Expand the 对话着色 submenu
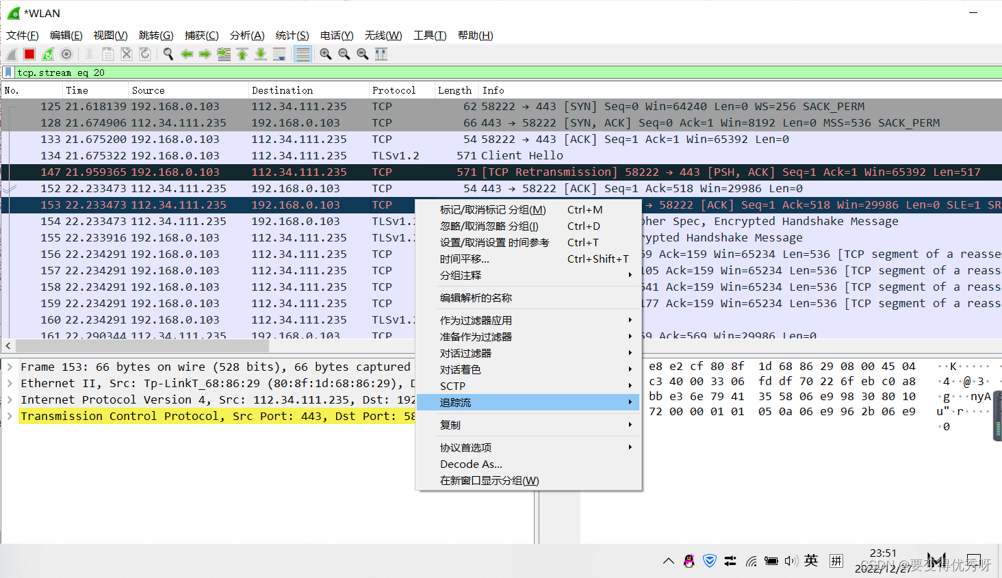The image size is (1002, 578). pos(528,370)
